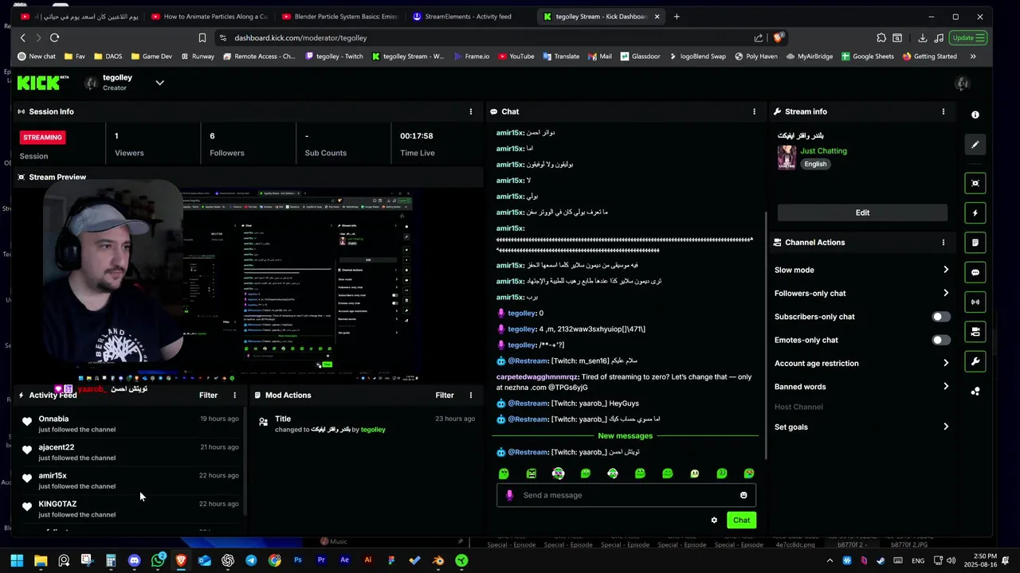Viewport: 1020px width, 573px height.
Task: Click the info icon in right sidebar
Action: coord(975,115)
